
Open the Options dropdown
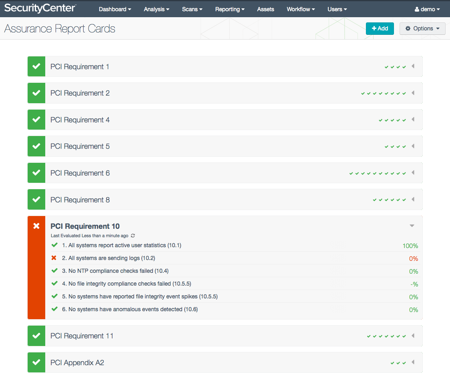click(422, 28)
